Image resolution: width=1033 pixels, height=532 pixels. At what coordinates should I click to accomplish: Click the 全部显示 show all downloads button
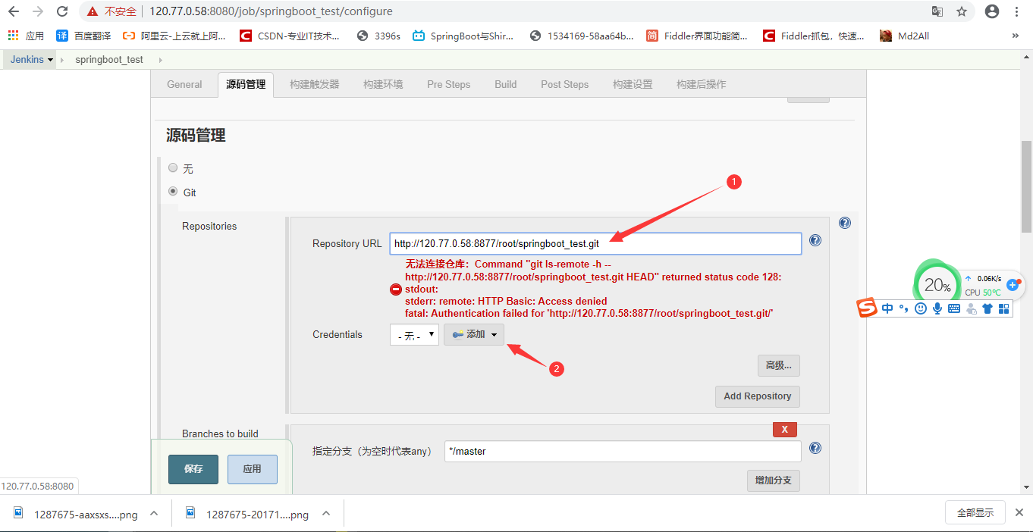(975, 512)
